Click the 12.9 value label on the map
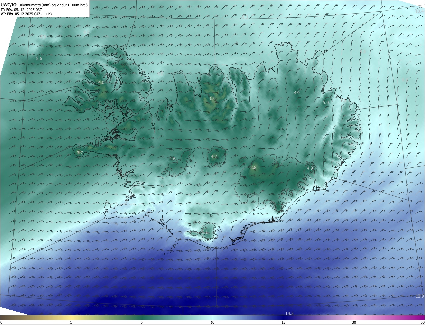425x325 pixels. coord(420,296)
